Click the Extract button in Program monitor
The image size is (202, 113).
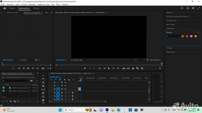point(128,68)
